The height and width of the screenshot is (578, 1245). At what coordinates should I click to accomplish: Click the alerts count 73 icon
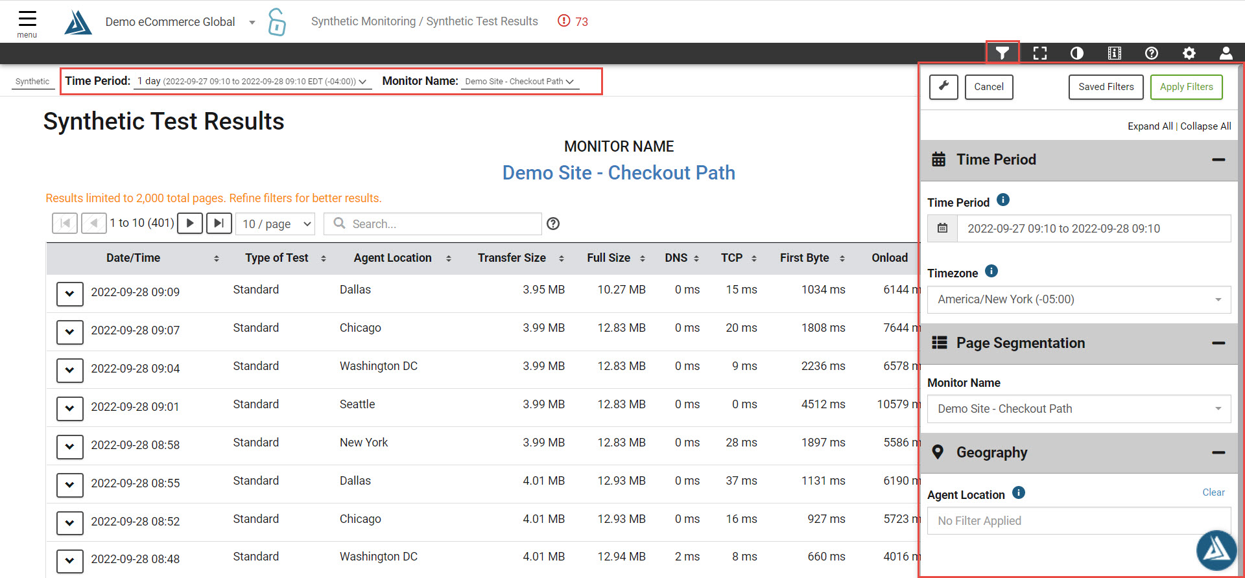click(573, 21)
